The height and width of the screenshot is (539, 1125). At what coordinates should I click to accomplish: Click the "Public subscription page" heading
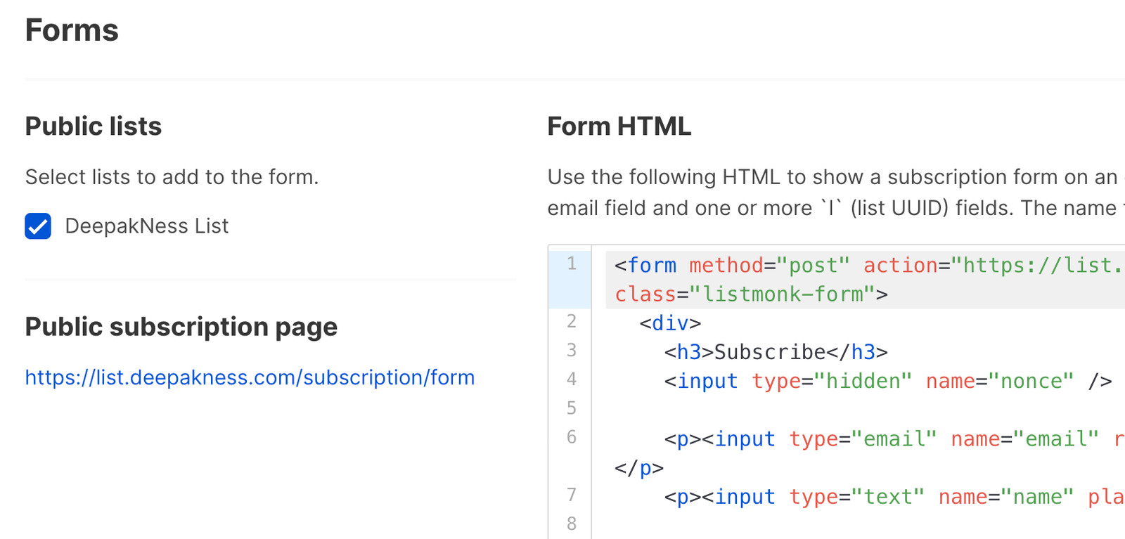(x=181, y=327)
